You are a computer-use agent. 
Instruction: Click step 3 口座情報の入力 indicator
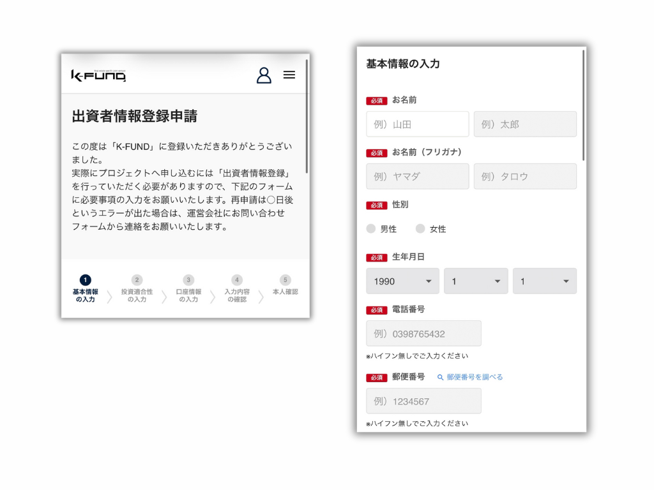click(188, 280)
